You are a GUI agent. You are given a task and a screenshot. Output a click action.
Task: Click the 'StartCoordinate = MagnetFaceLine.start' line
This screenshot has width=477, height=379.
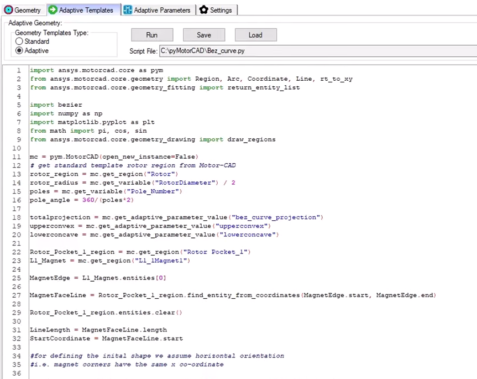tap(106, 339)
